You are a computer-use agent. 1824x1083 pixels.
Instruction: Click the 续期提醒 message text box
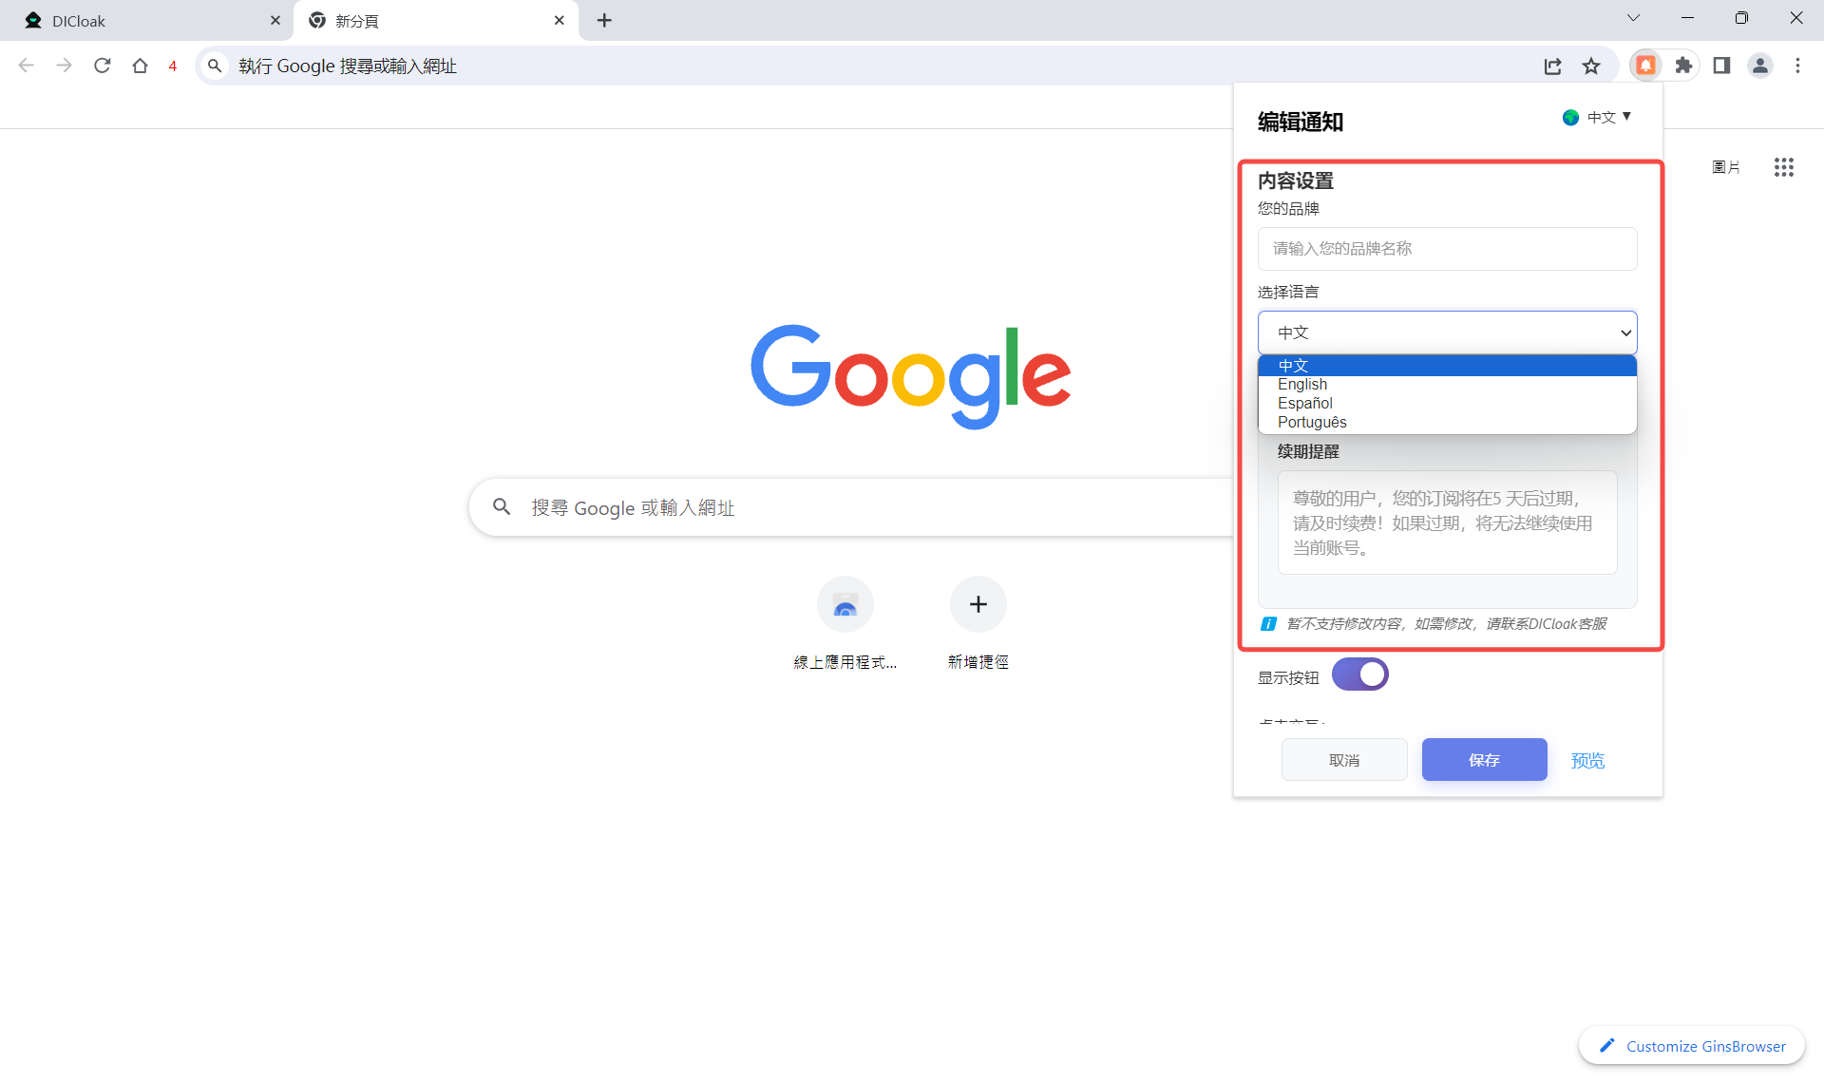pos(1447,522)
